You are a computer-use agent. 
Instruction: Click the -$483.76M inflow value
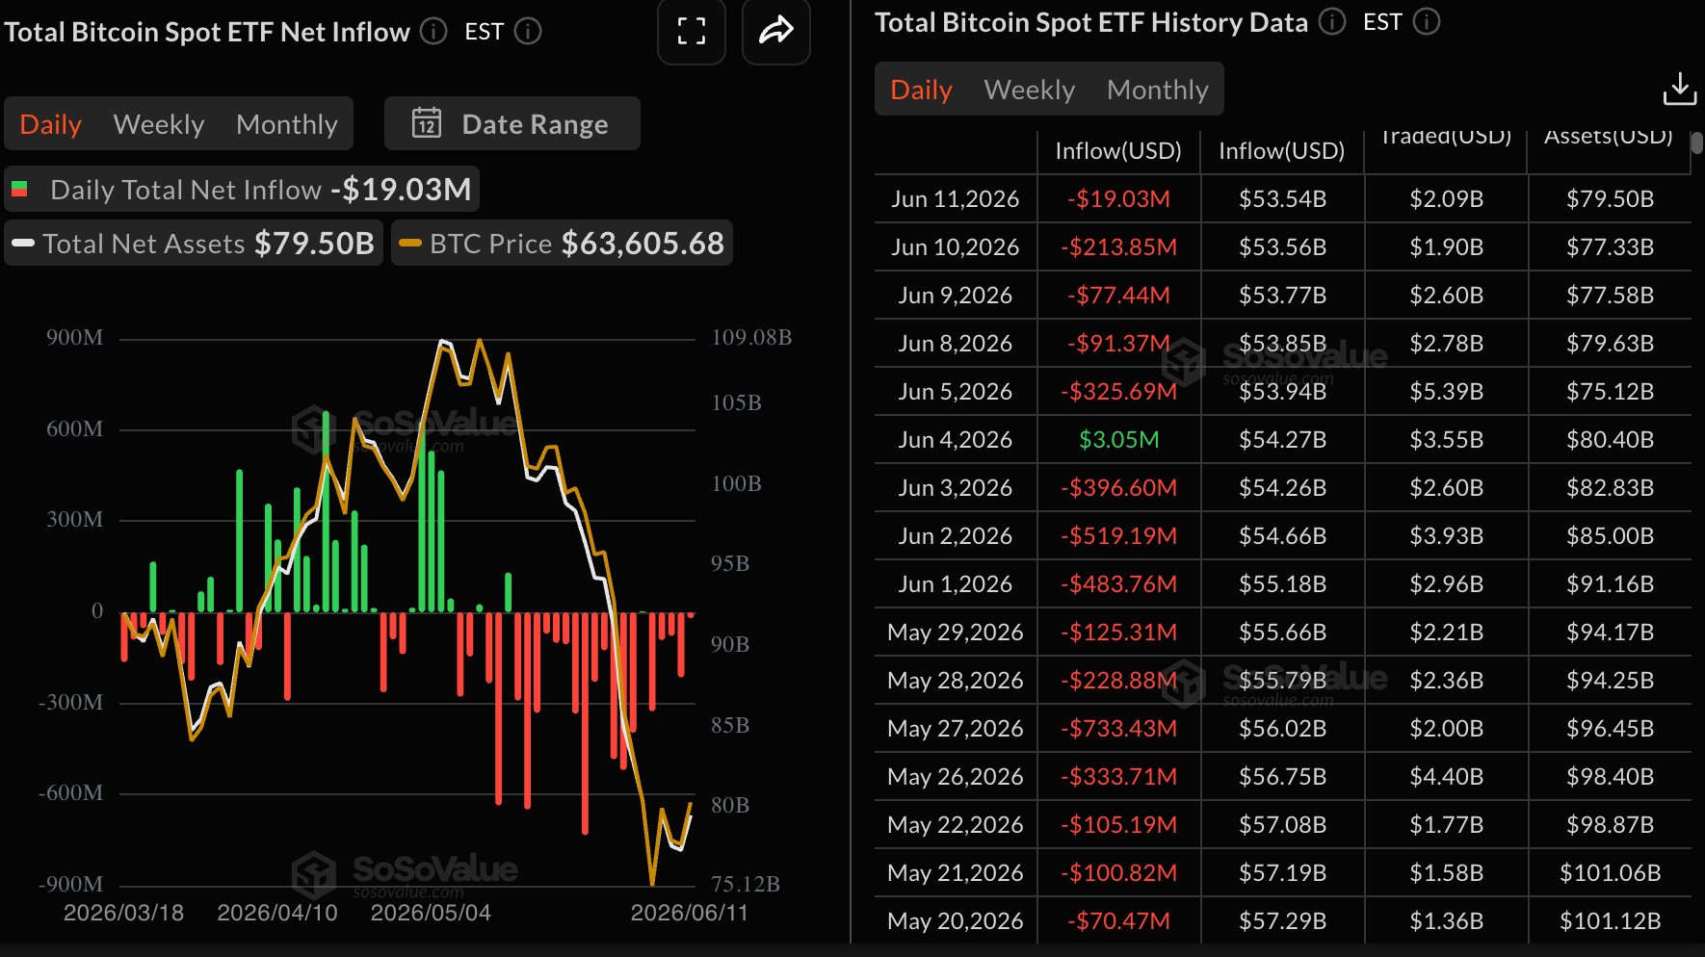click(1119, 584)
